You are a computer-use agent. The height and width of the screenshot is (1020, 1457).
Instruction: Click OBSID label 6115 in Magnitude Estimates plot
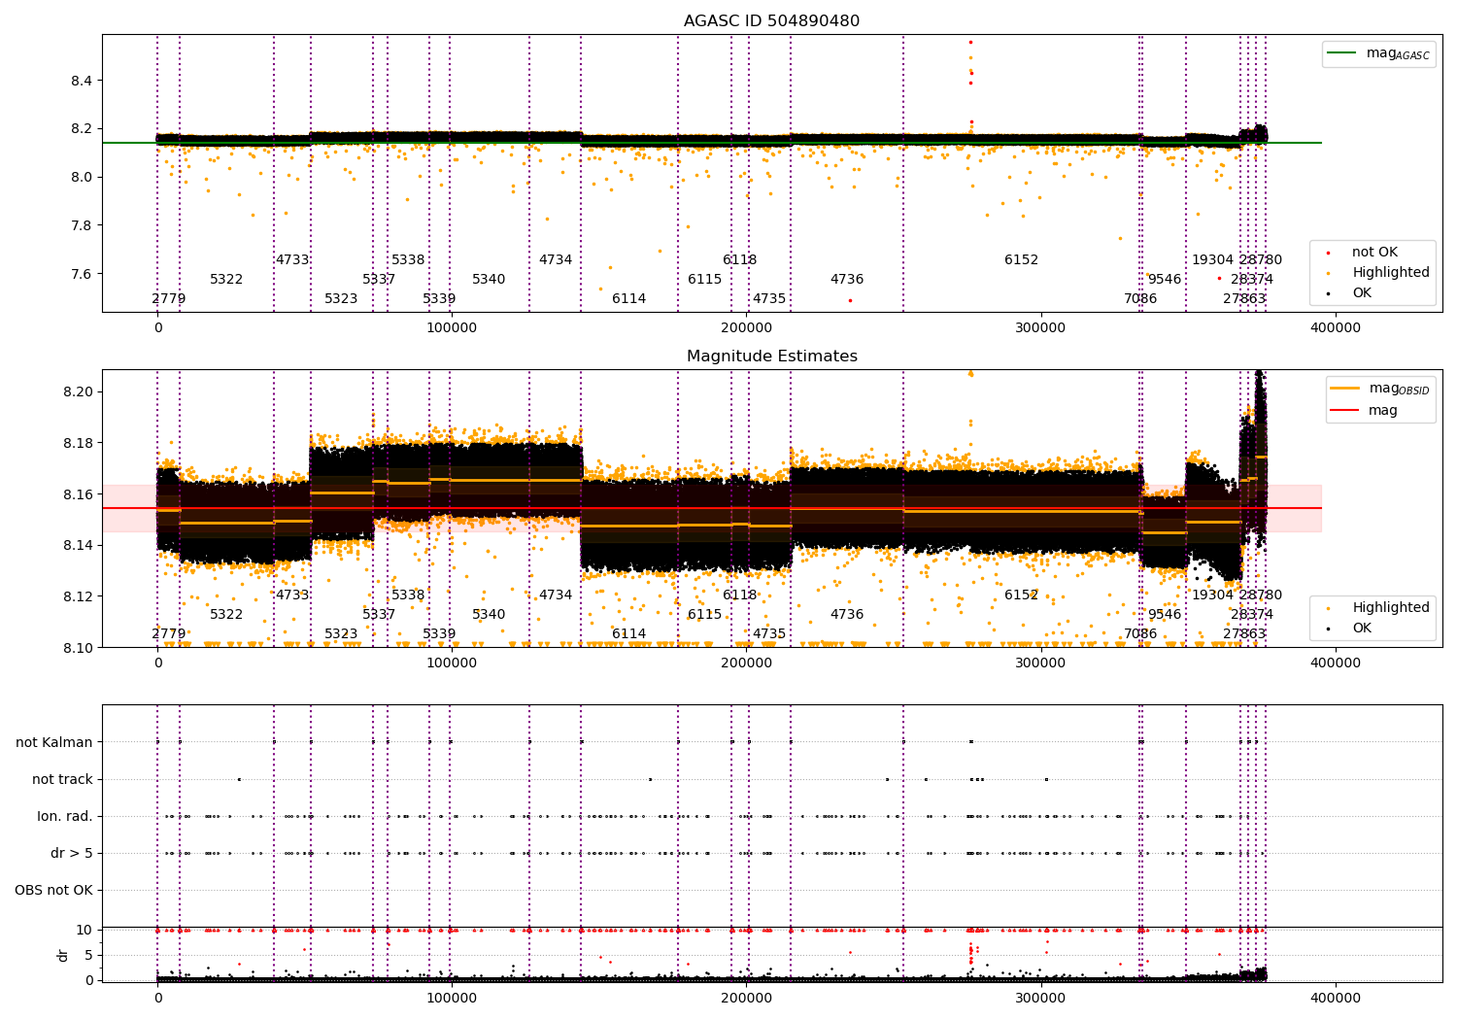(705, 615)
